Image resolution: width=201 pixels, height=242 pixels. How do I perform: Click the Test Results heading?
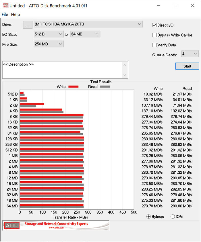(x=101, y=82)
